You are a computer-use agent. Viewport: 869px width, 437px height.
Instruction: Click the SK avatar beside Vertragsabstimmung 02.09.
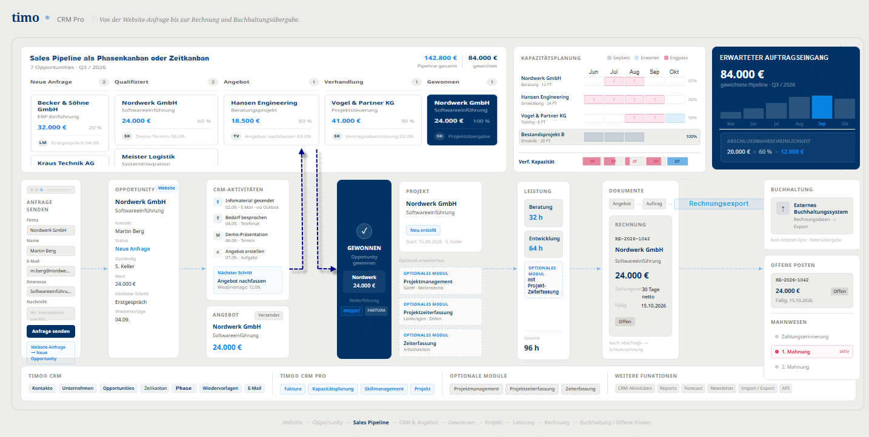pos(337,136)
